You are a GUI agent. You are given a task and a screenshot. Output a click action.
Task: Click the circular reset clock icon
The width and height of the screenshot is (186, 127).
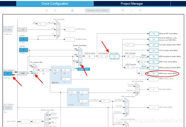[x=72, y=10]
